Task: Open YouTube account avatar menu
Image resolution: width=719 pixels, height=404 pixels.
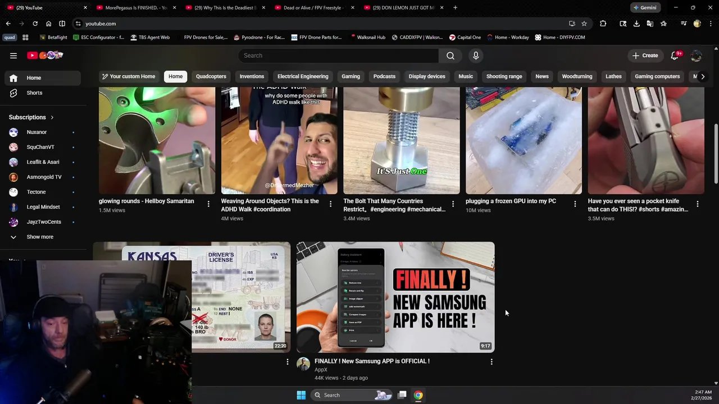Action: click(696, 56)
